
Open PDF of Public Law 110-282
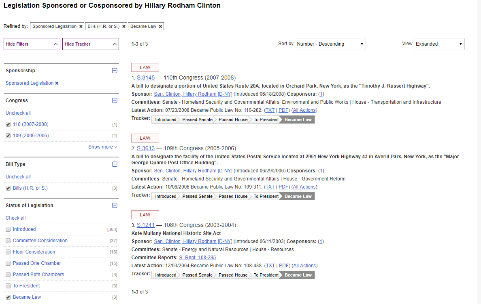click(283, 110)
